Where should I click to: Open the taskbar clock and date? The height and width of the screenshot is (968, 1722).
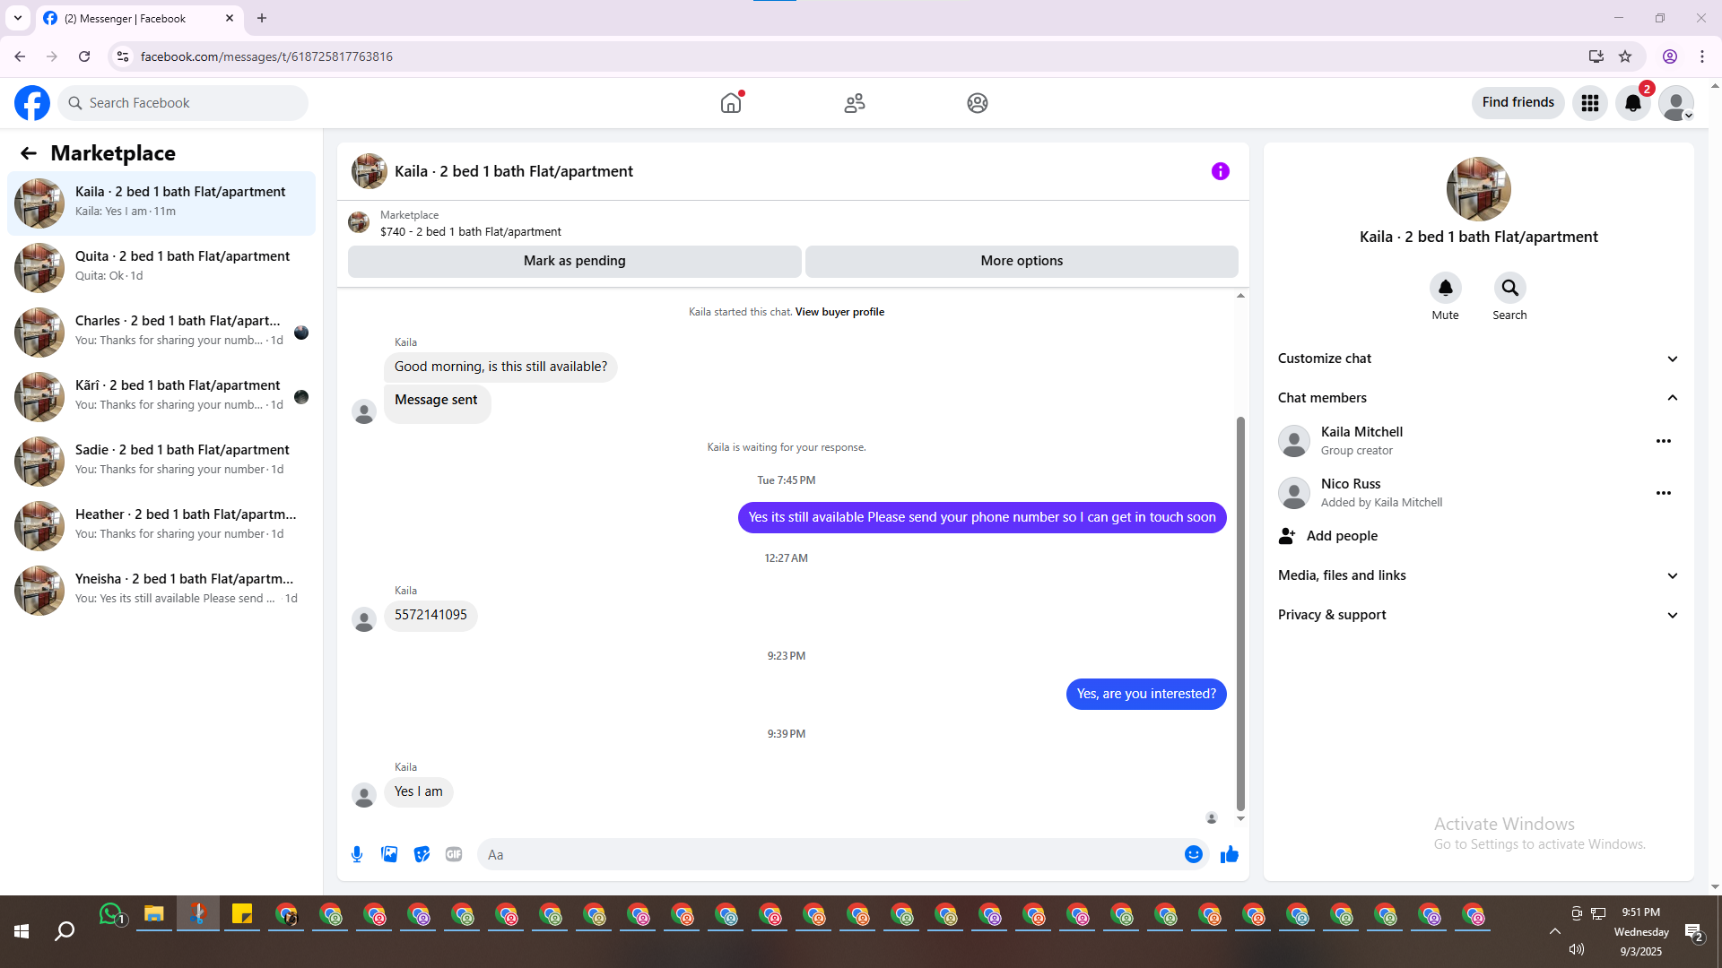click(1641, 932)
